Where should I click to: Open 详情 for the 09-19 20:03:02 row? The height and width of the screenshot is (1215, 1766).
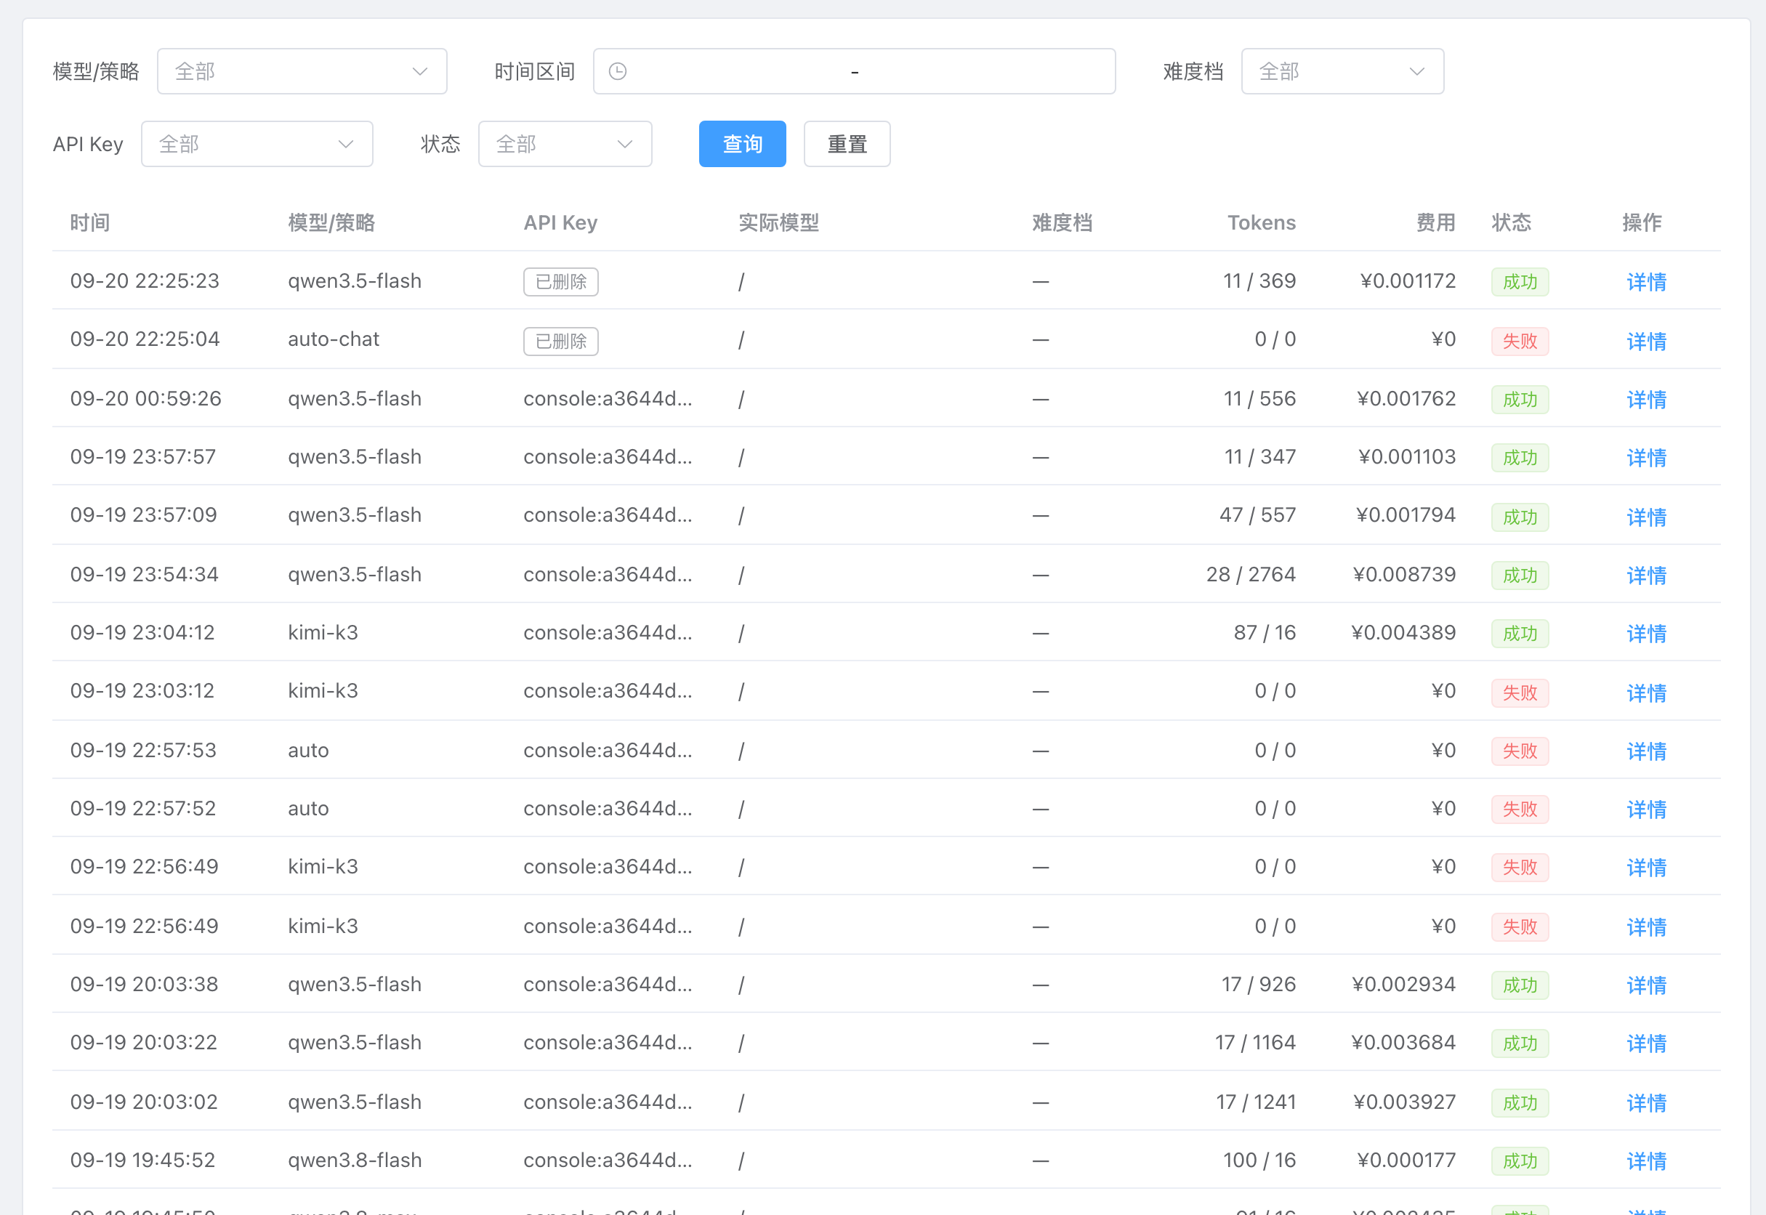tap(1646, 1102)
